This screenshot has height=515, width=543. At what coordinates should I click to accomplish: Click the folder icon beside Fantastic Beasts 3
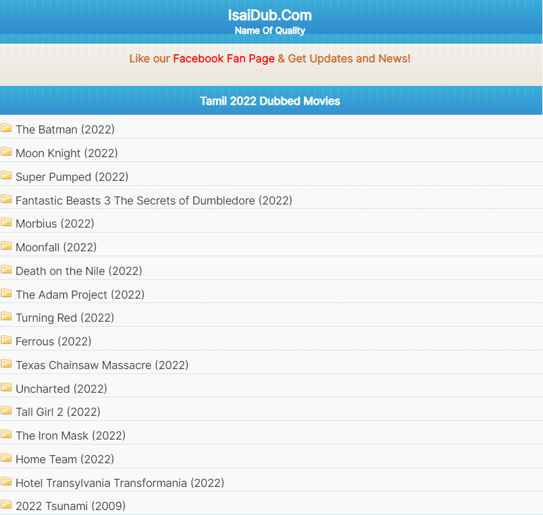(x=6, y=199)
